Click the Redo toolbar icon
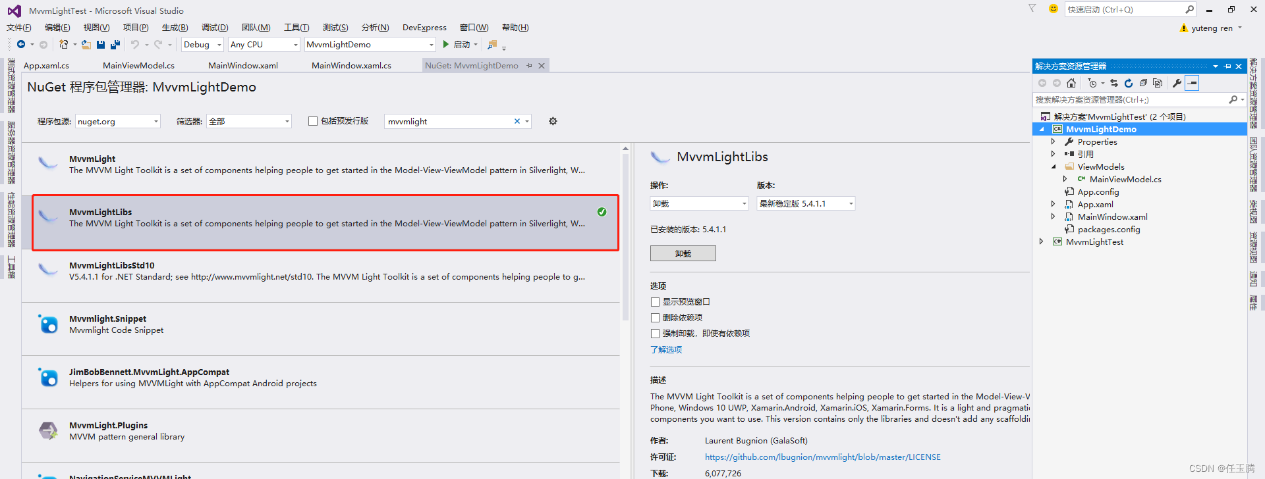This screenshot has height=479, width=1265. (158, 44)
